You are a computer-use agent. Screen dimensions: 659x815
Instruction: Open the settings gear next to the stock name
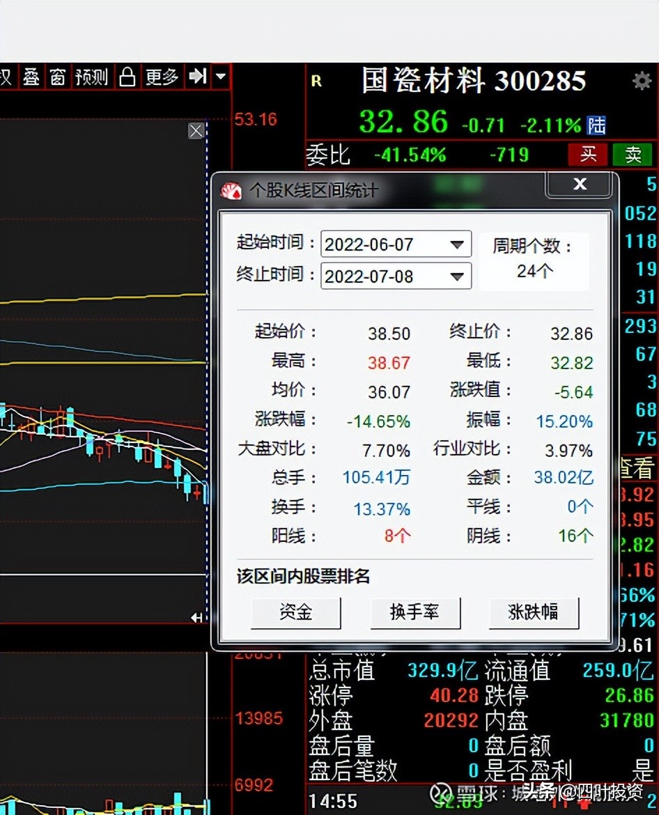642,81
